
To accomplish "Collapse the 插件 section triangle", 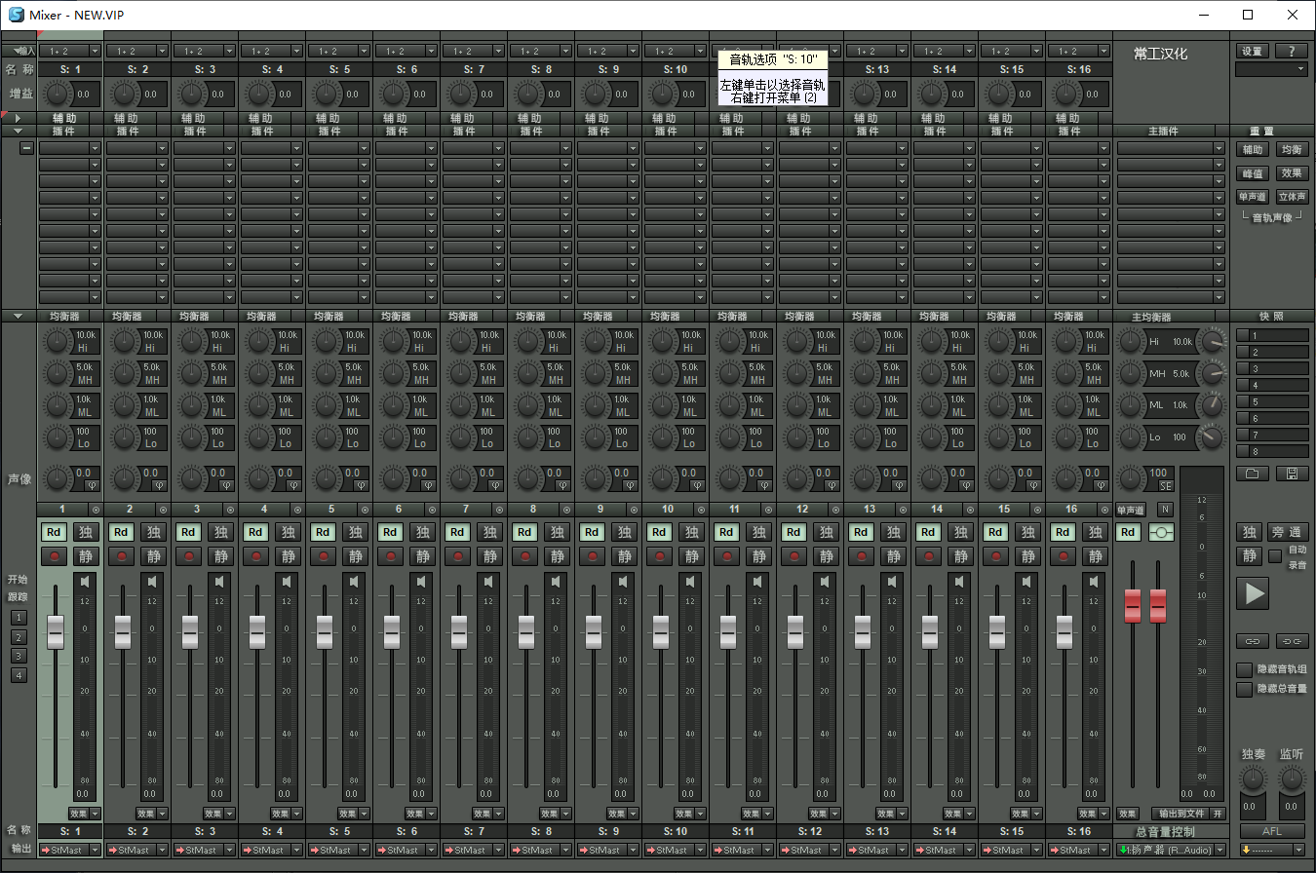I will 18,130.
